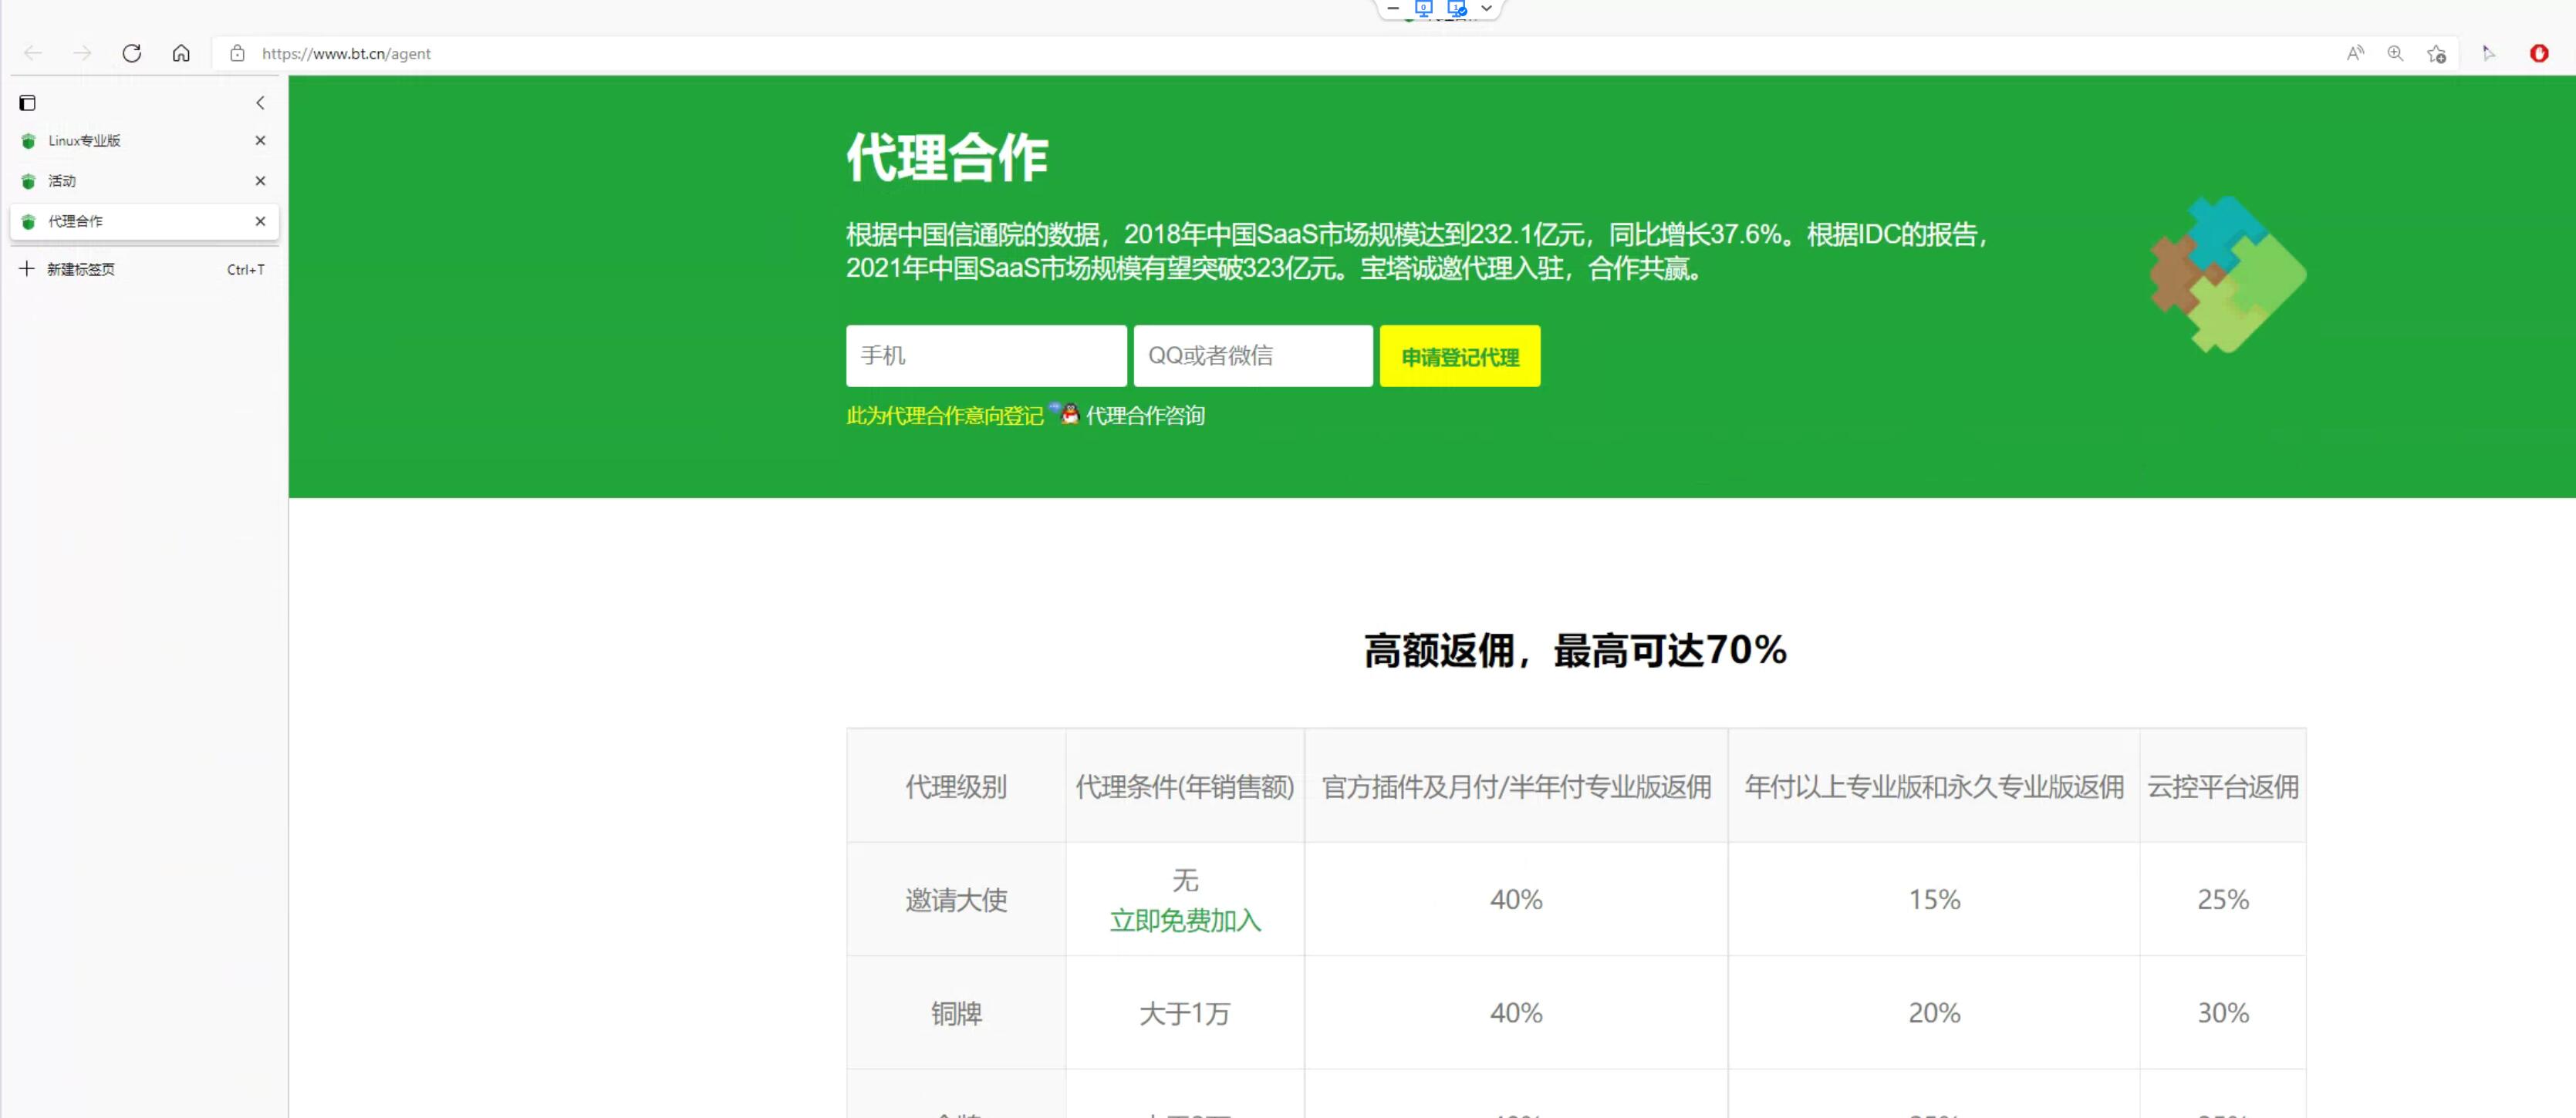The height and width of the screenshot is (1118, 2576).
Task: Select monitor 1 icon in remote toolbar
Action: click(1457, 9)
